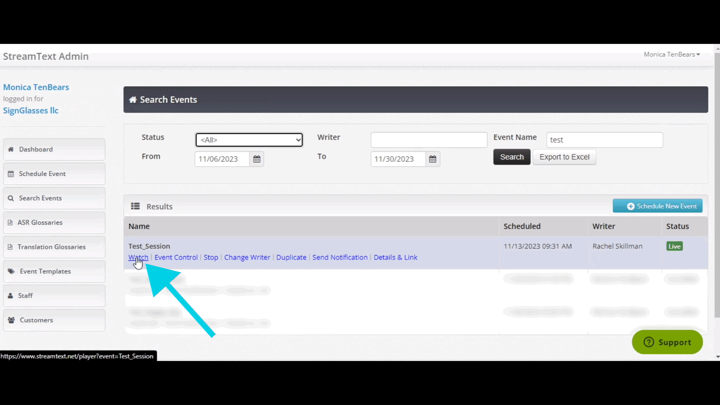
Task: Open Monica TenBears user menu
Action: pos(672,54)
